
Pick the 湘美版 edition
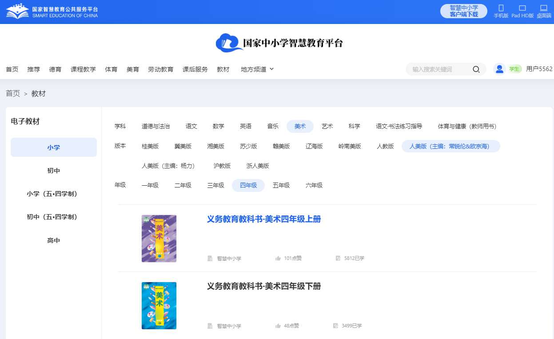[x=216, y=146]
